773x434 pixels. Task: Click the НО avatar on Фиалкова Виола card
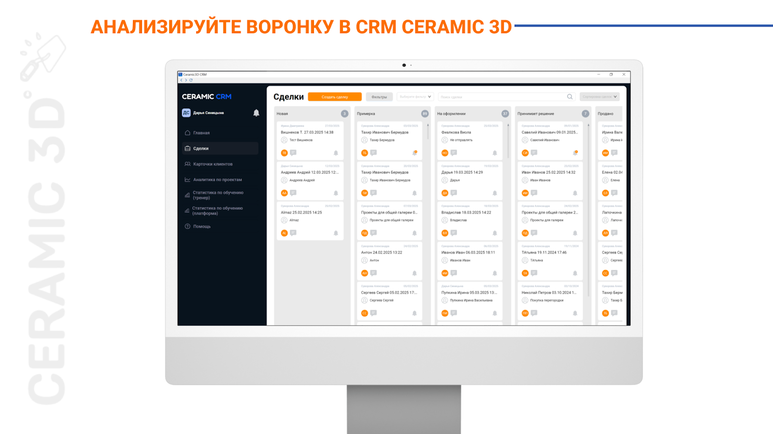(445, 153)
